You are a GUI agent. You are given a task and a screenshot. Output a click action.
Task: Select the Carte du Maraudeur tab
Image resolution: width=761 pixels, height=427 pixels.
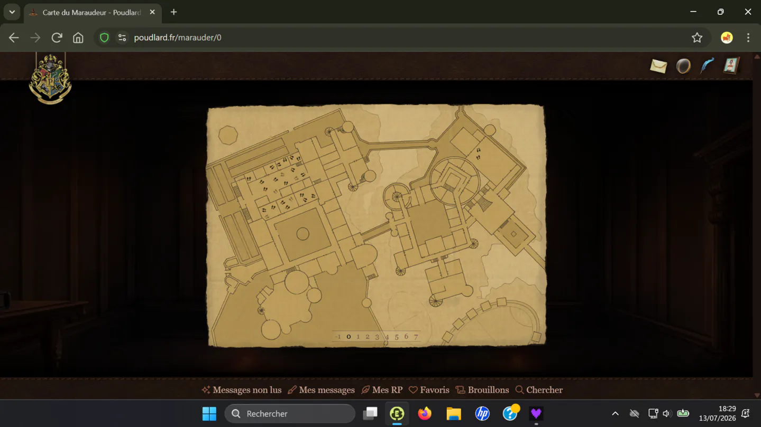click(x=92, y=13)
